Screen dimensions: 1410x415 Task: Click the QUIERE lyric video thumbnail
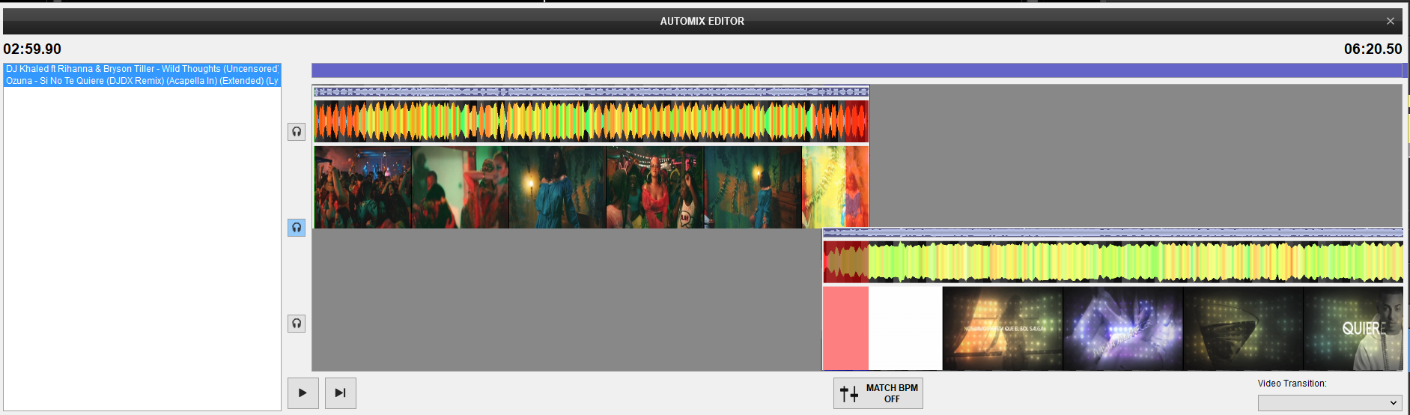tap(1353, 328)
